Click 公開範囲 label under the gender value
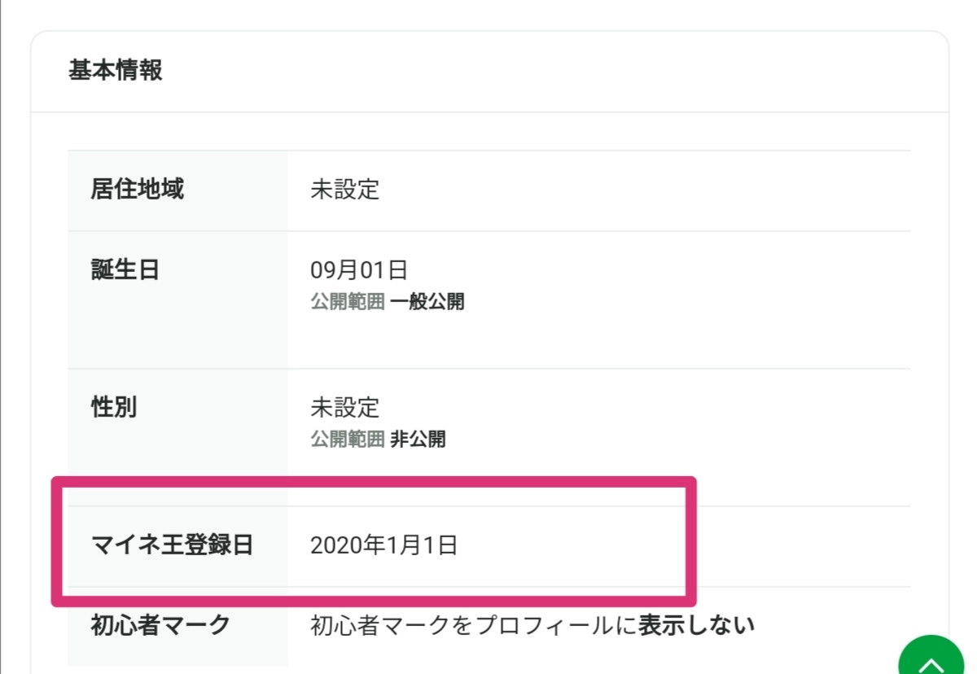977x674 pixels. click(347, 440)
